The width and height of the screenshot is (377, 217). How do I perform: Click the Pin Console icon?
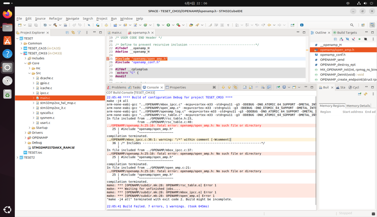(x=278, y=87)
